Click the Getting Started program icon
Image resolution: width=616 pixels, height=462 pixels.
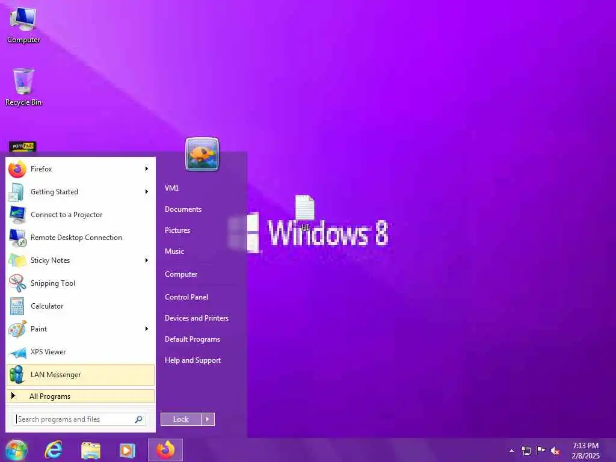pos(17,192)
